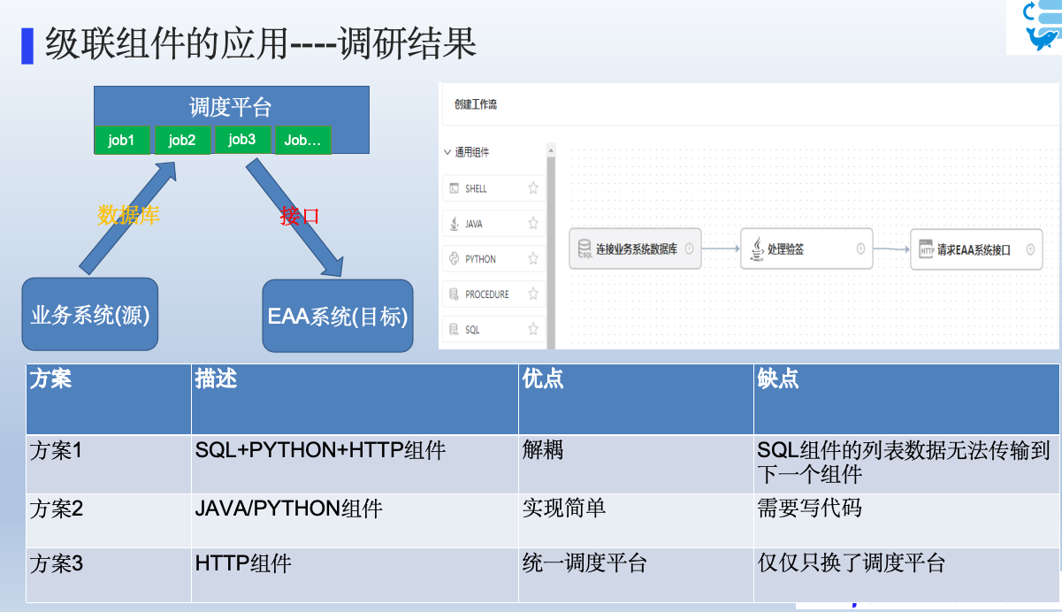This screenshot has height=612, width=1062.
Task: Click the 创建工作流 header title
Action: (x=476, y=104)
